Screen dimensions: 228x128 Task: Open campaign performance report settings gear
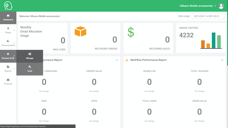click(117, 60)
